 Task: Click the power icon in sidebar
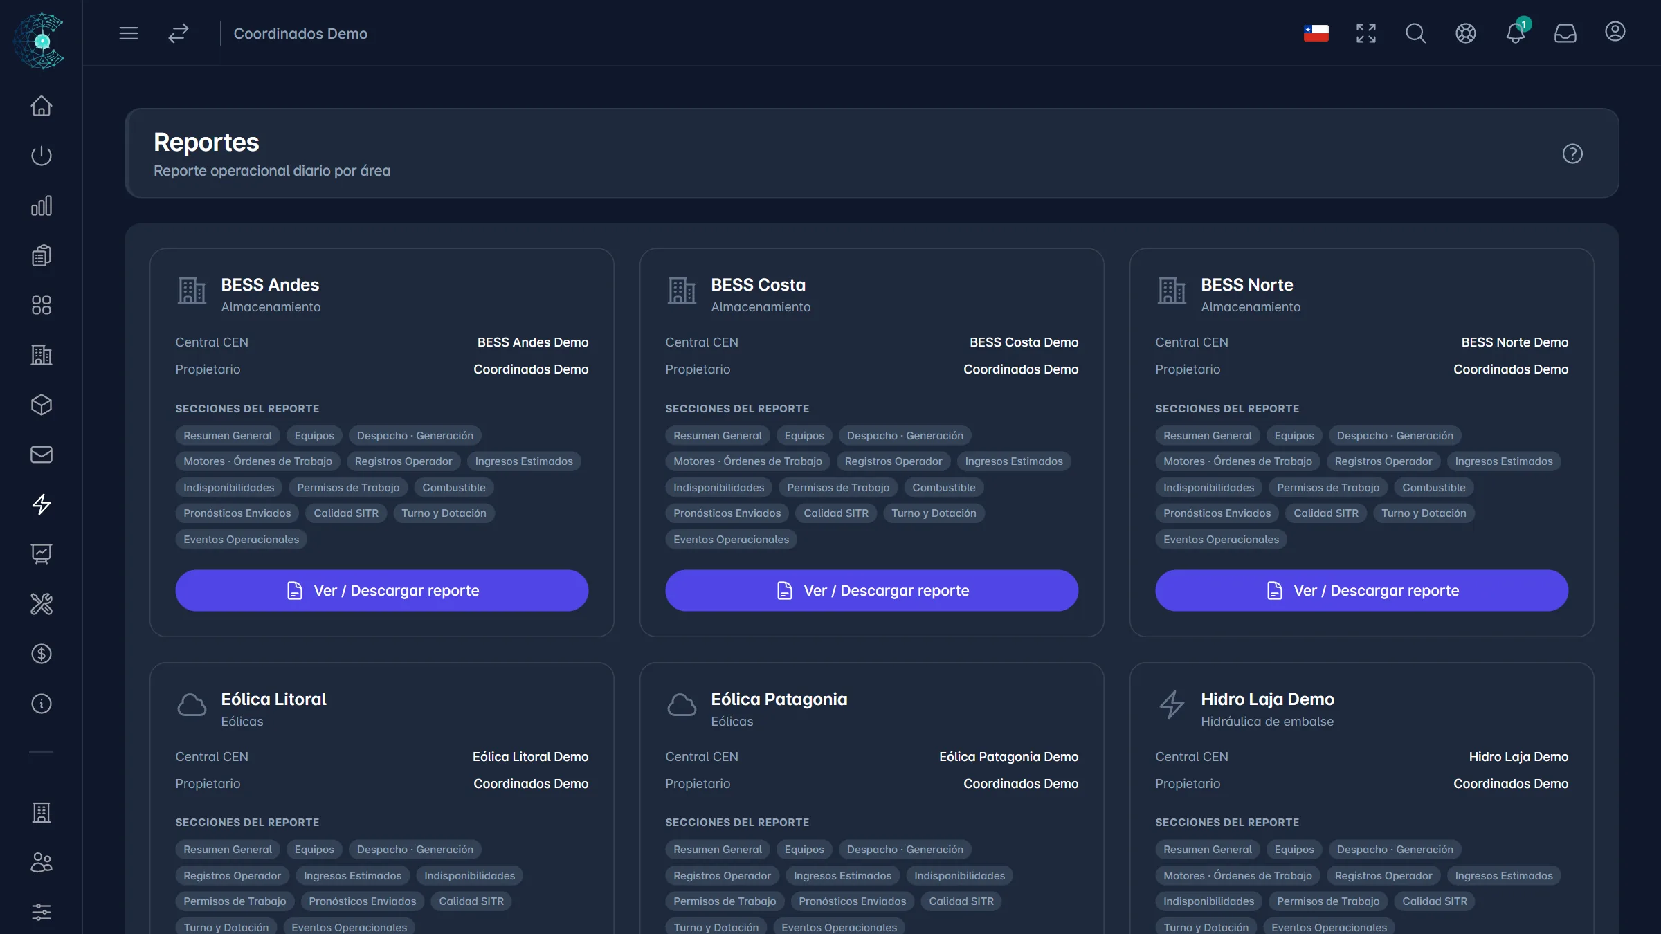(x=42, y=156)
